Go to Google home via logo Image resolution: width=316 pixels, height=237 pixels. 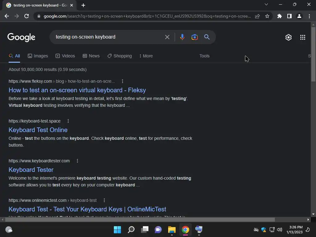(x=21, y=37)
